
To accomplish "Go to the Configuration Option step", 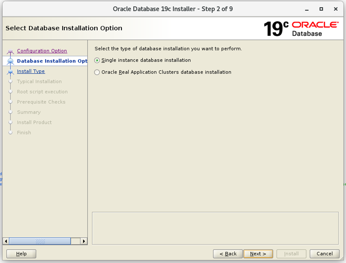I will 42,51.
